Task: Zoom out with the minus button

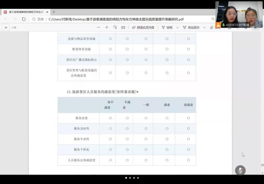Action: 98,27
